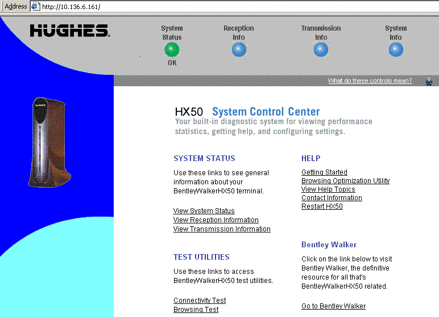Open View Transmission Information link

point(222,229)
